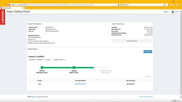The width and height of the screenshot is (182, 102).
Task: Click the Shipped marker on progress bar
Action: coord(74,67)
